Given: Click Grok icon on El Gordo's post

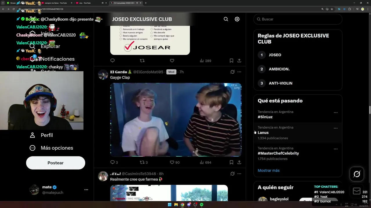Looking at the screenshot, I should pos(232,72).
